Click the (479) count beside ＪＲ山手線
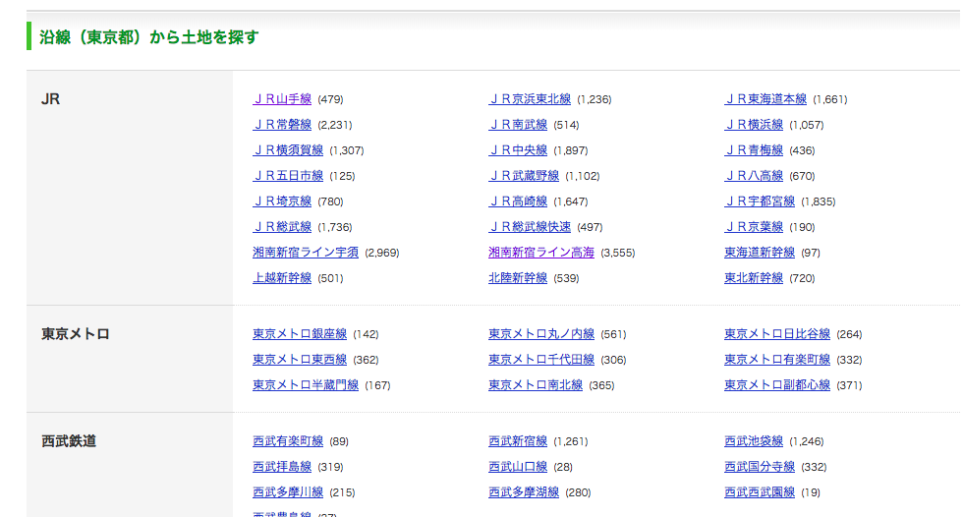This screenshot has height=517, width=963. (x=330, y=99)
